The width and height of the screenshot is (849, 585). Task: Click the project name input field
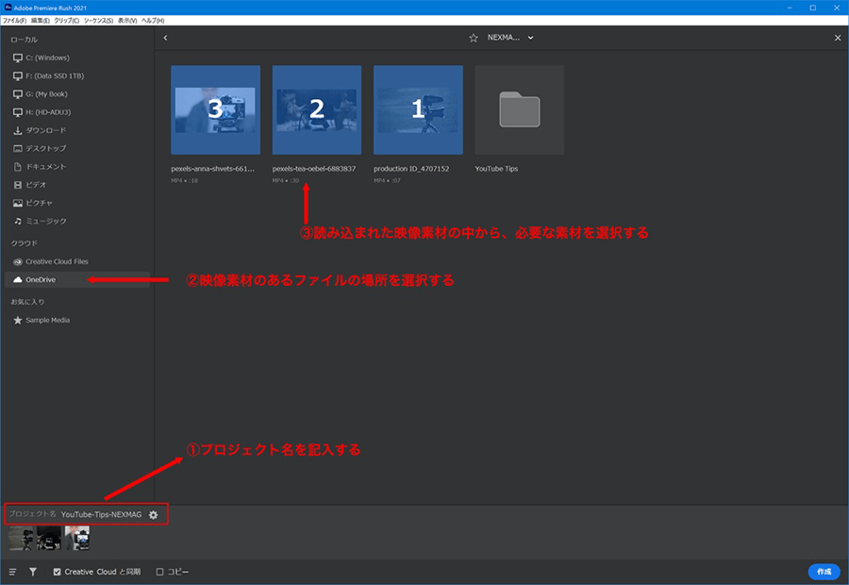tap(101, 514)
